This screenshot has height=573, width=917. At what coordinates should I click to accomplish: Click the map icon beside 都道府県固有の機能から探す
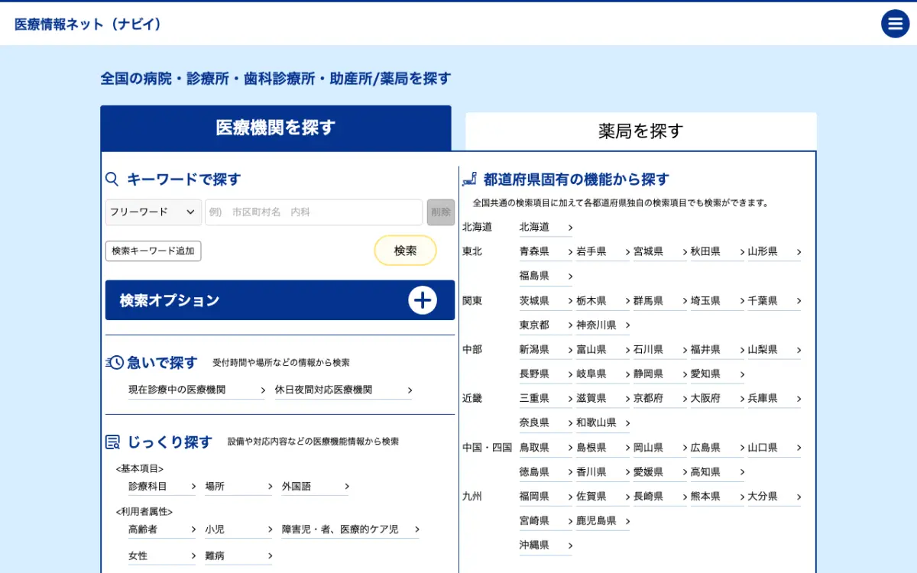click(470, 180)
